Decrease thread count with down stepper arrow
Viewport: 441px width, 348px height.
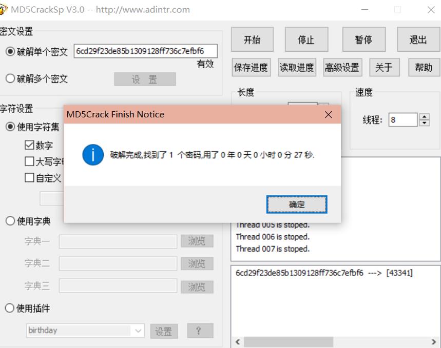pos(424,123)
